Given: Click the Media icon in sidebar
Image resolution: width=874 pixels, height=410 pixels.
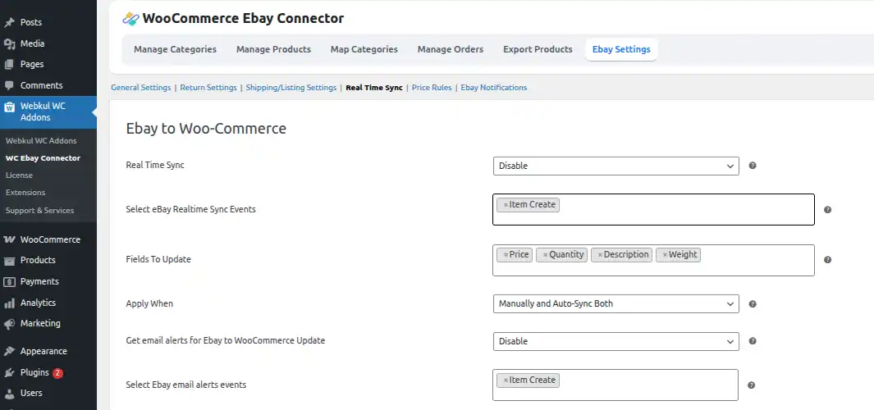Looking at the screenshot, I should pos(10,43).
